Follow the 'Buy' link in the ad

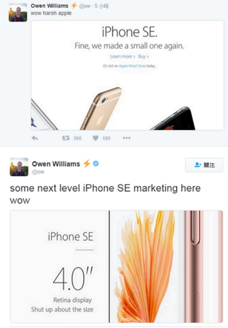point(143,56)
